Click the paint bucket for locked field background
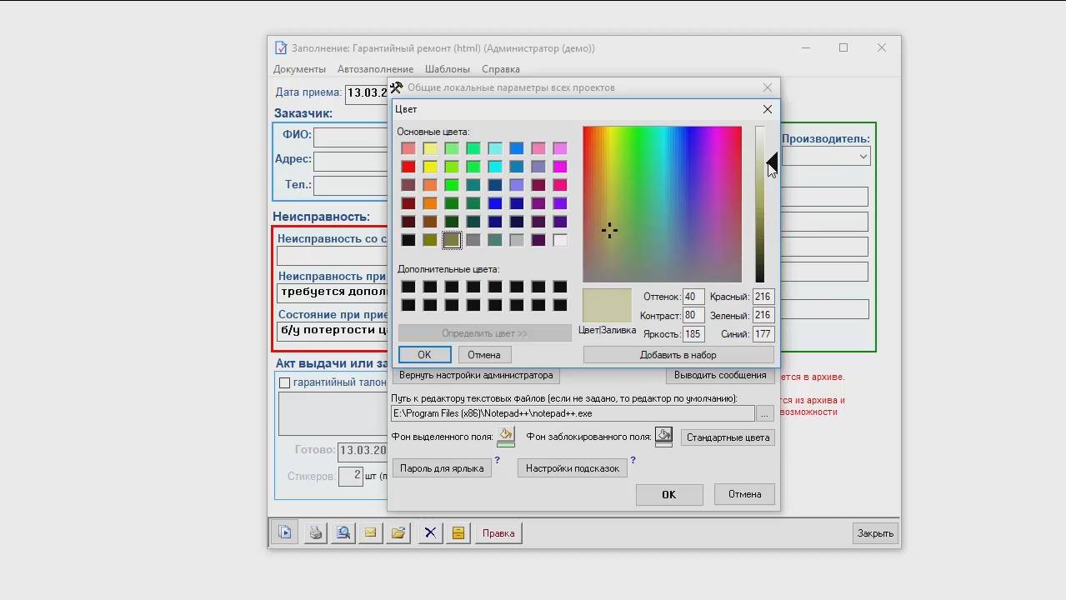Viewport: 1066px width, 600px height. tap(663, 435)
